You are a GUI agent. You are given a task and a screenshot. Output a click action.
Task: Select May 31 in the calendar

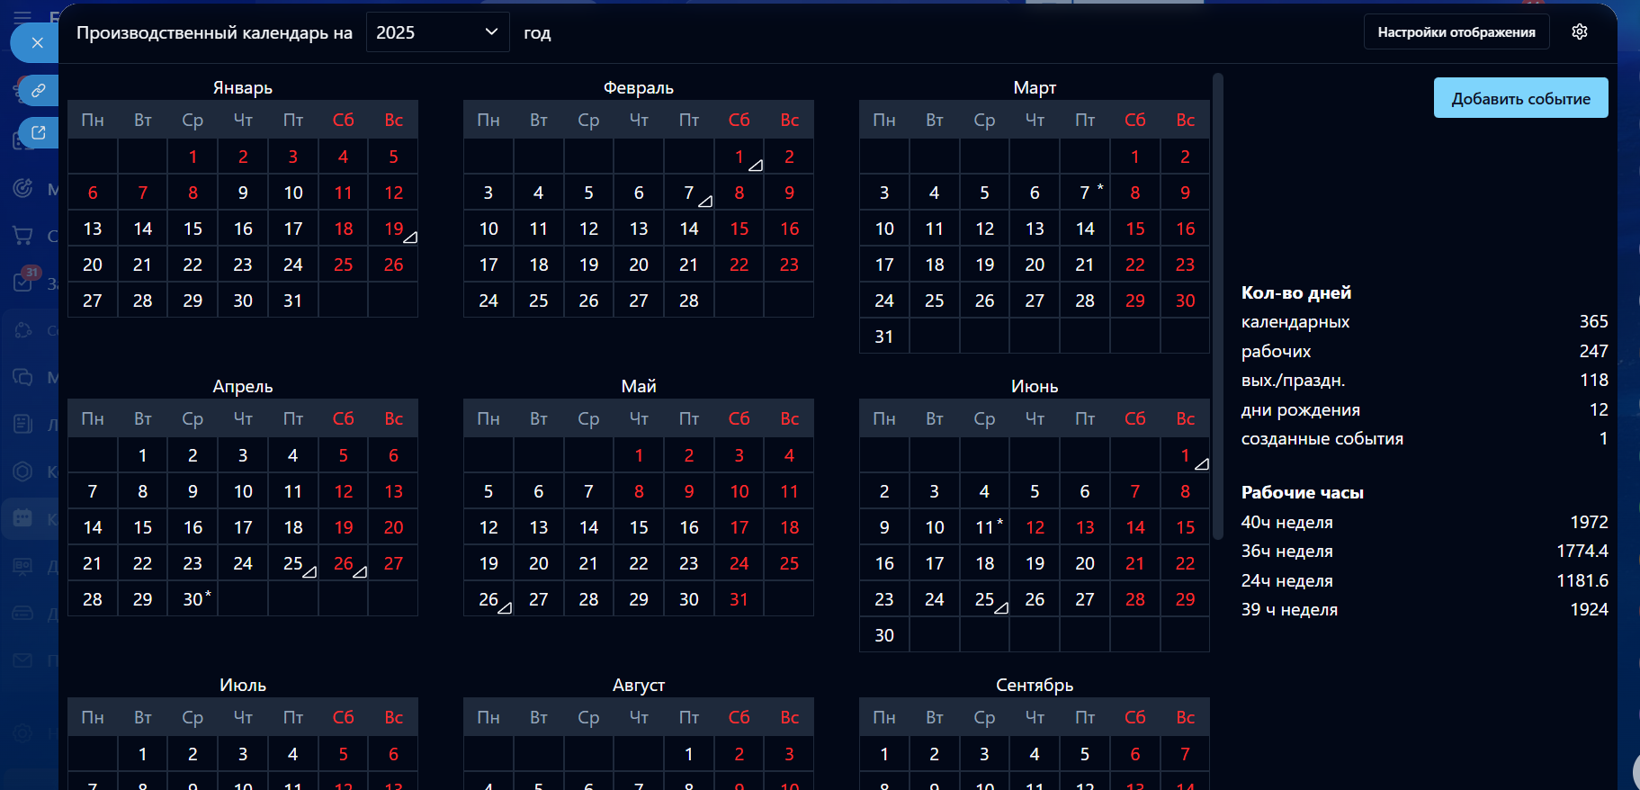coord(739,599)
